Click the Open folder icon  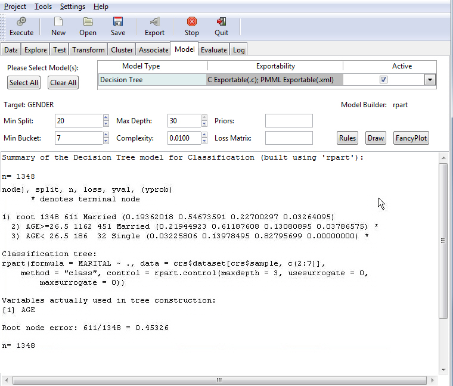tap(88, 21)
